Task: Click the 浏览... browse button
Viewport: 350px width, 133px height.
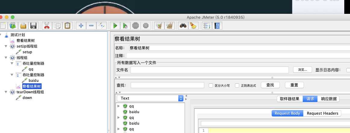Action: (x=302, y=70)
